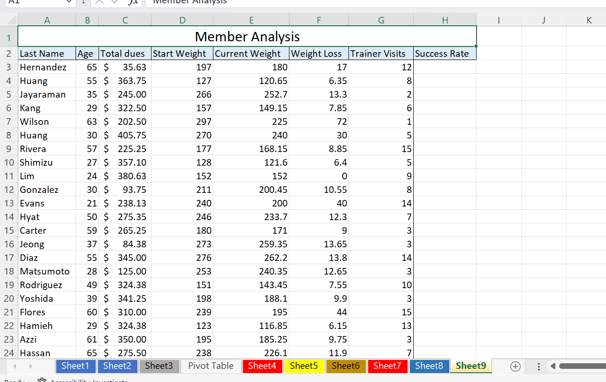Select row 15 by its row number
The width and height of the screenshot is (606, 382).
(x=9, y=230)
